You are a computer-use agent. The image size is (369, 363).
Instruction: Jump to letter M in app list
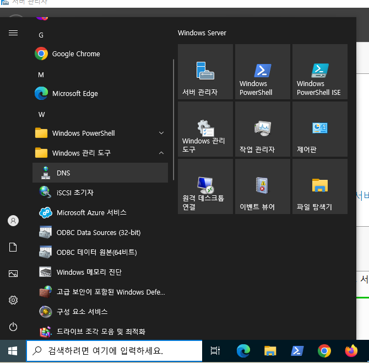tap(41, 75)
